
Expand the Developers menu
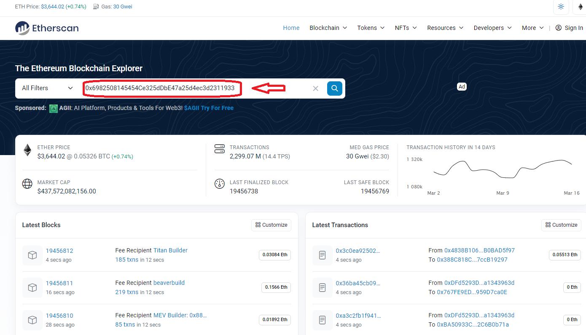(x=493, y=28)
